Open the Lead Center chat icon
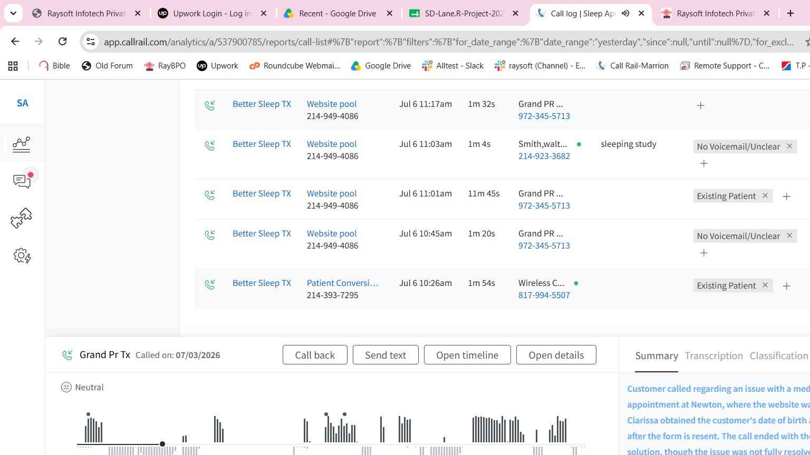The height and width of the screenshot is (455, 810). point(22,181)
